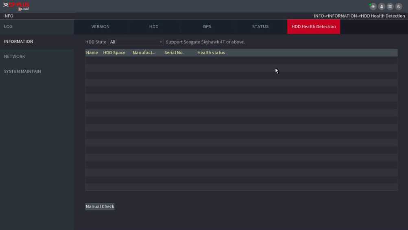Switch to the HDD tab
This screenshot has width=408, height=230.
[154, 26]
